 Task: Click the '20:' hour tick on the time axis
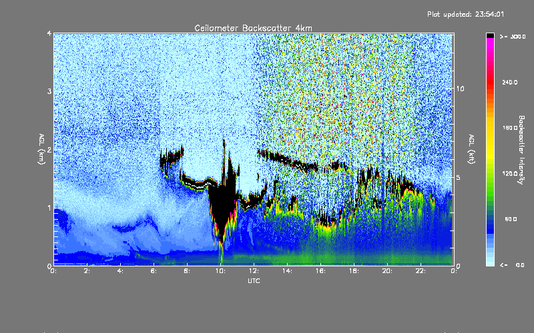point(387,271)
